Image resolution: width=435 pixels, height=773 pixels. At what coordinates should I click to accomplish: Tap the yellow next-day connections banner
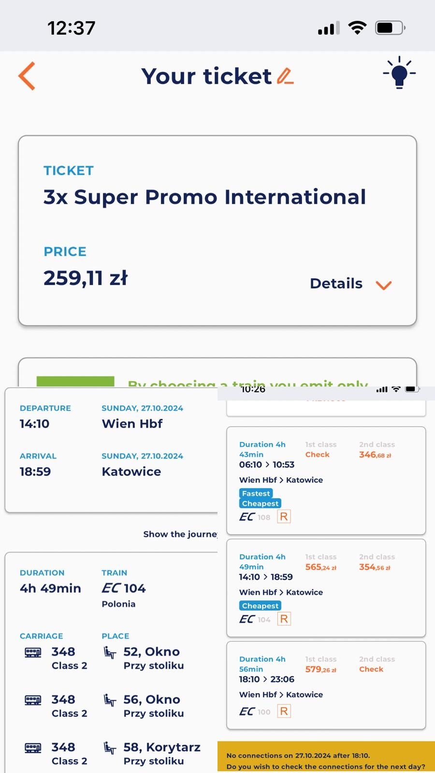pos(326,757)
